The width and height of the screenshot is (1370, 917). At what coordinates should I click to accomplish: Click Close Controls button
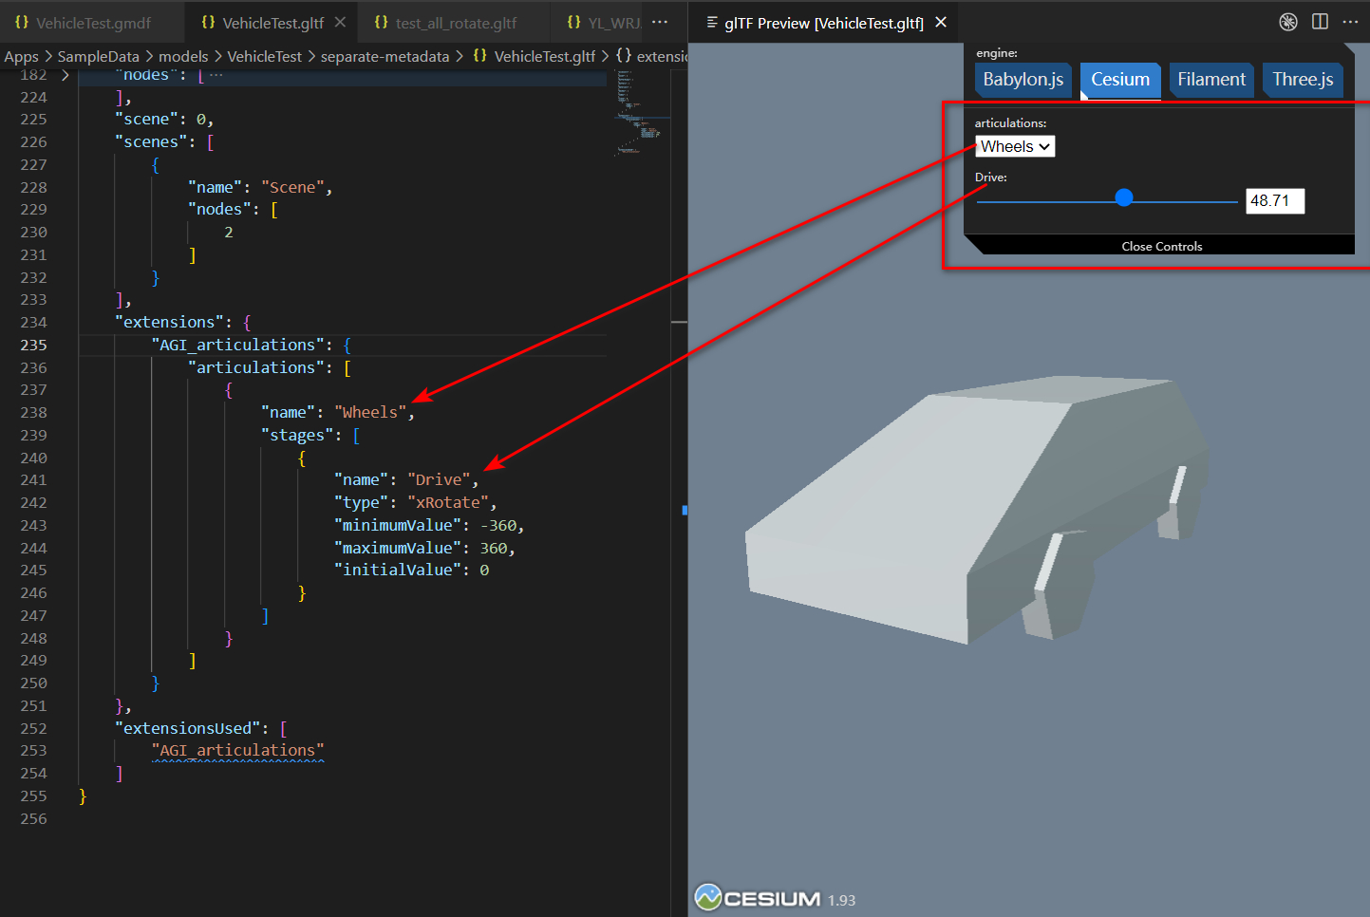tap(1161, 246)
